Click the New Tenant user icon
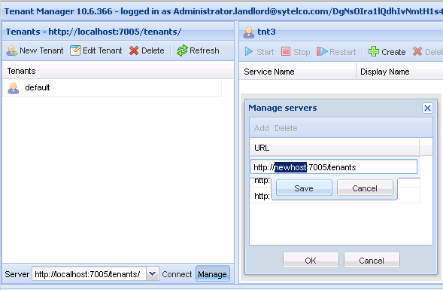This screenshot has height=290, width=443. coord(12,50)
